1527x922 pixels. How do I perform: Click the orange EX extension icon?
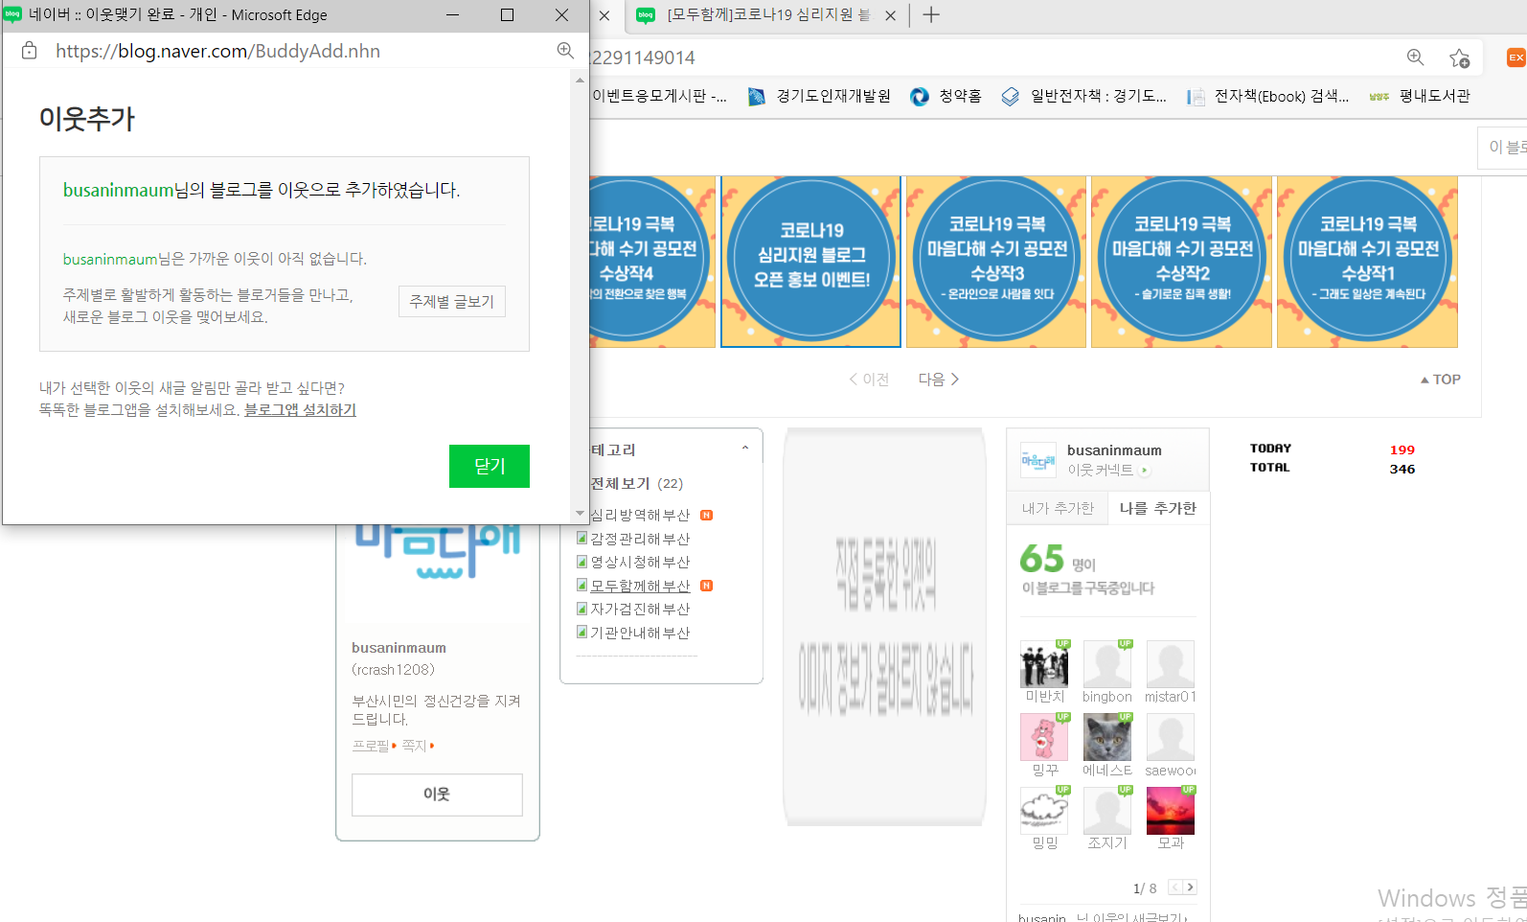[1516, 58]
